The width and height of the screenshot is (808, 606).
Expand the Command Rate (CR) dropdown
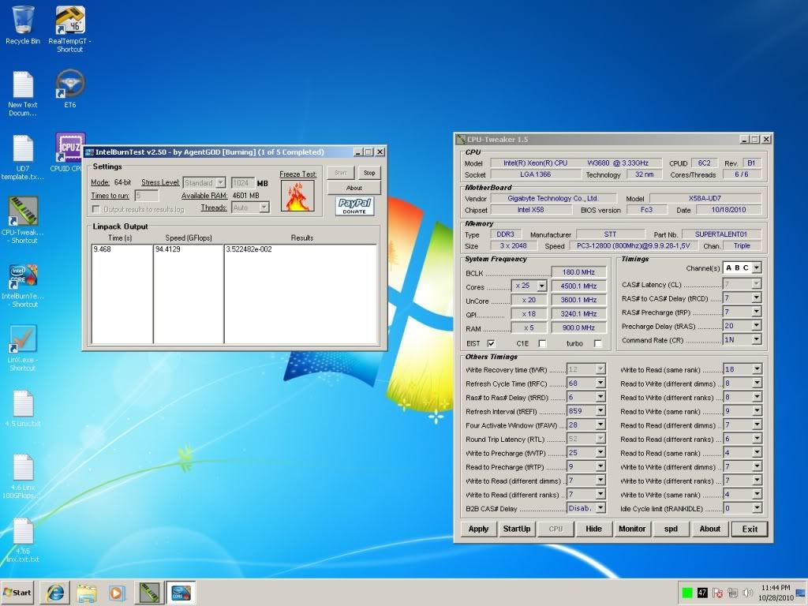tap(757, 339)
